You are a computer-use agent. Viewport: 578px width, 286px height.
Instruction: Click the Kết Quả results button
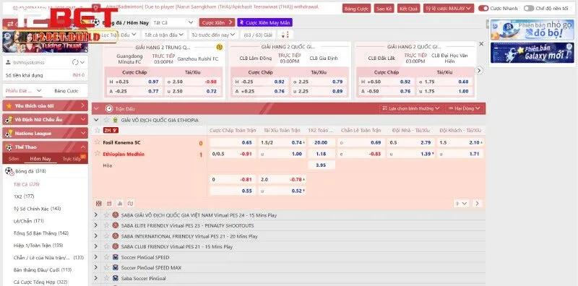tap(408, 8)
